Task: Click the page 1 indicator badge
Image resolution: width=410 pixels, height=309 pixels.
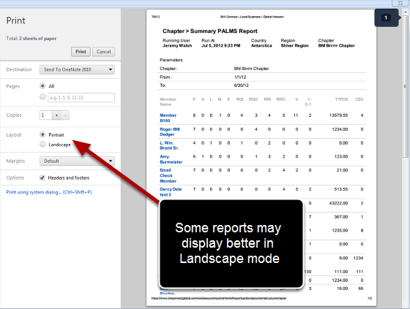Action: pyautogui.click(x=387, y=18)
